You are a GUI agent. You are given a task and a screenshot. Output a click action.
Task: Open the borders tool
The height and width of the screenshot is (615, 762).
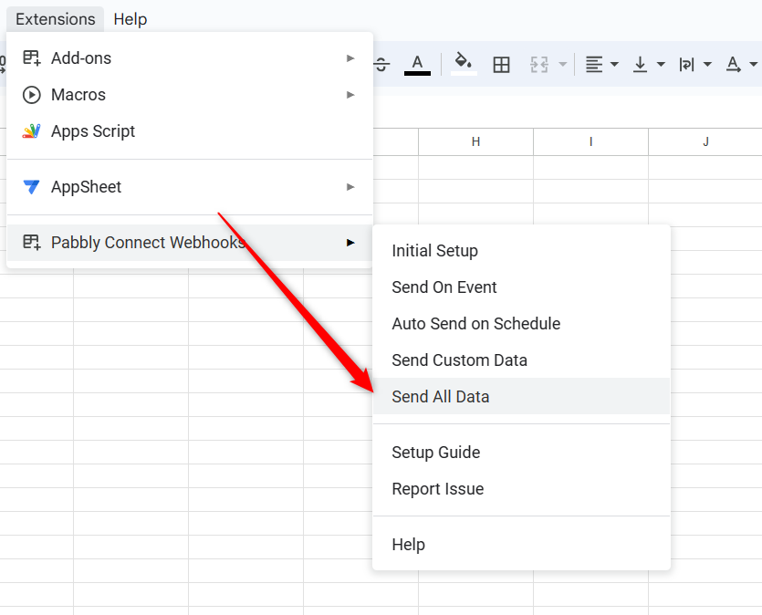(501, 64)
